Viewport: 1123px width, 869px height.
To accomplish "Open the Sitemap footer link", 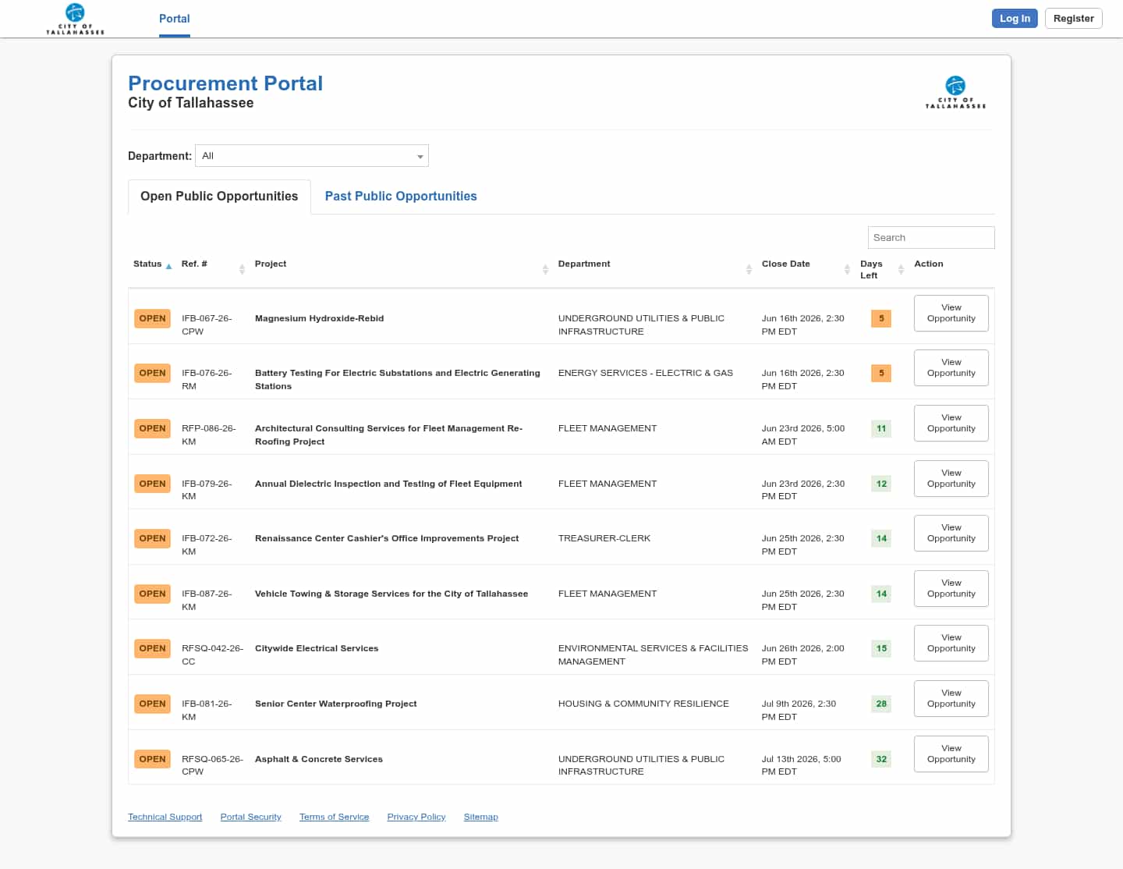I will (x=480, y=817).
